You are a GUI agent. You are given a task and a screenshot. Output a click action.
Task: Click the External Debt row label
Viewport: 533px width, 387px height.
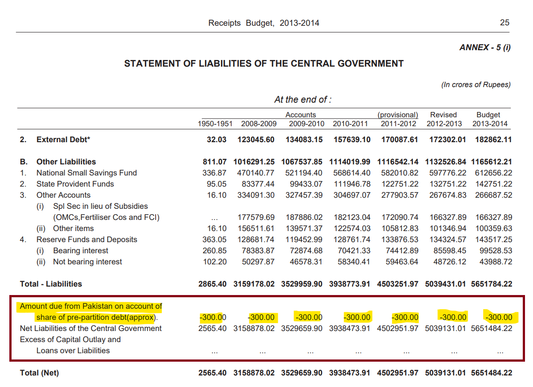click(x=63, y=140)
